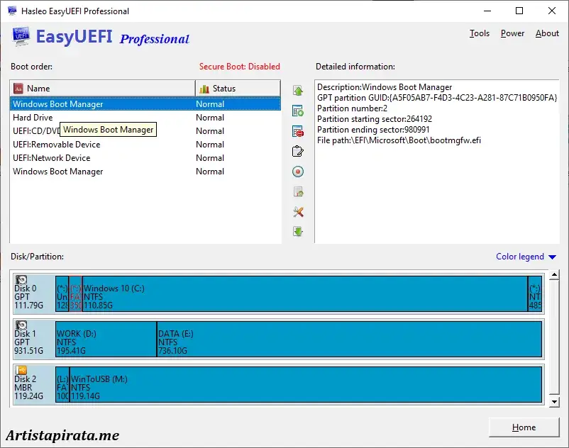Open the Power menu

[512, 33]
